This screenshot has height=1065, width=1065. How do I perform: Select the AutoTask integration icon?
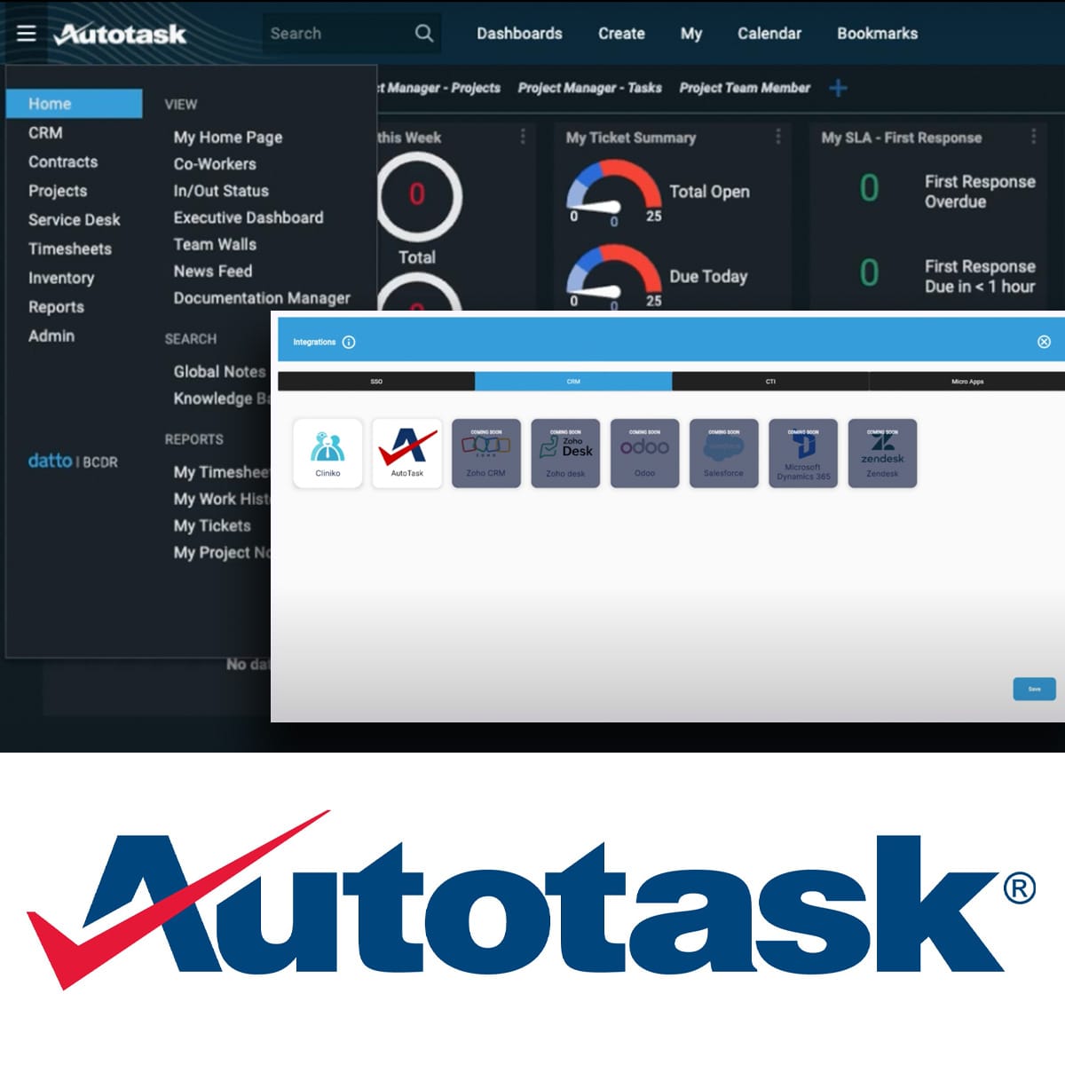(406, 453)
